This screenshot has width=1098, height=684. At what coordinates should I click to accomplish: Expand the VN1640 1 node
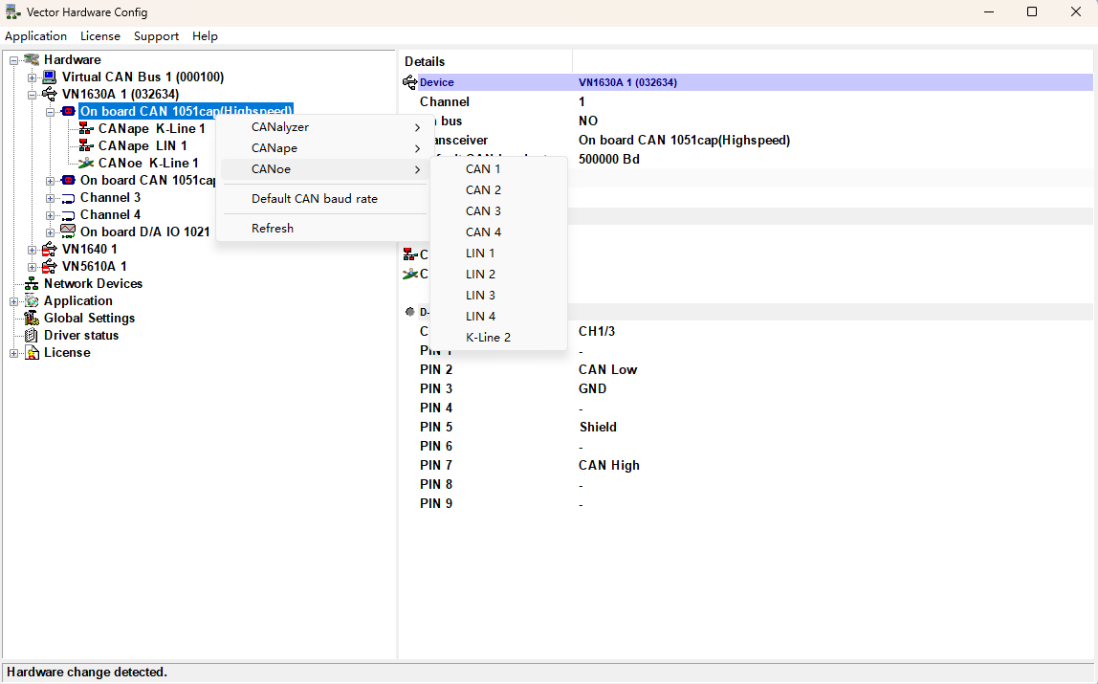32,250
